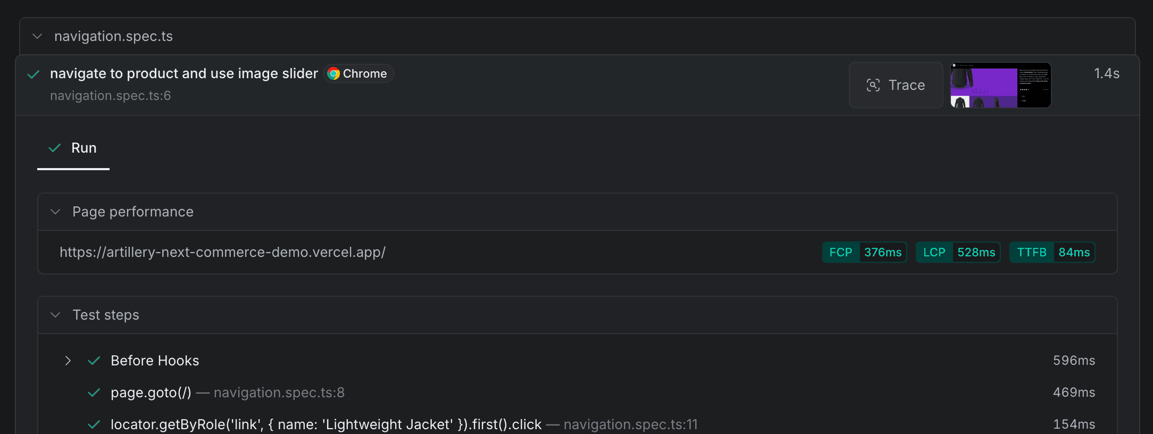
Task: Click the Trace viewer icon
Action: 873,85
